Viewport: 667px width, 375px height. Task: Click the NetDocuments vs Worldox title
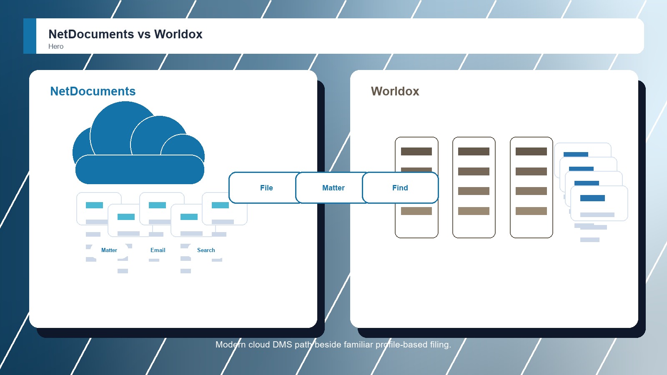coord(125,34)
